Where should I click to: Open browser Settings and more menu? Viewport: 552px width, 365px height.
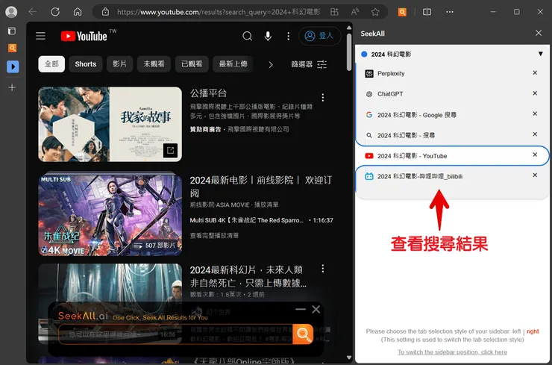click(450, 12)
